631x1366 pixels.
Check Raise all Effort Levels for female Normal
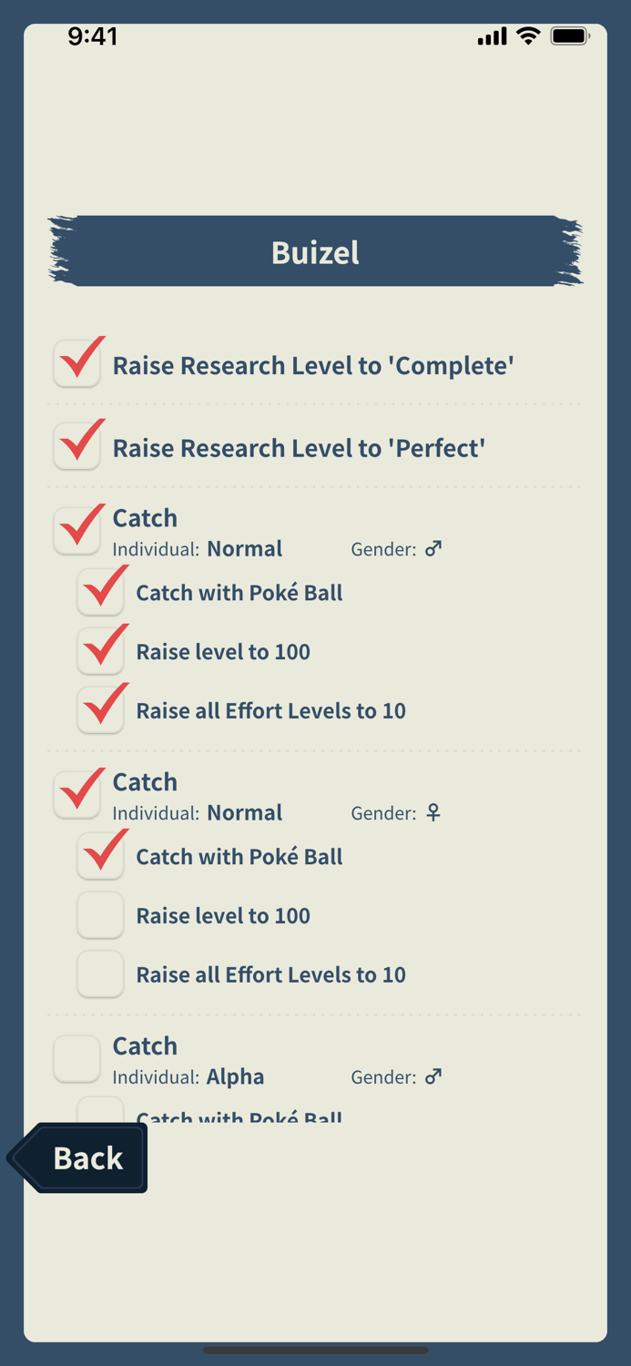(x=101, y=975)
